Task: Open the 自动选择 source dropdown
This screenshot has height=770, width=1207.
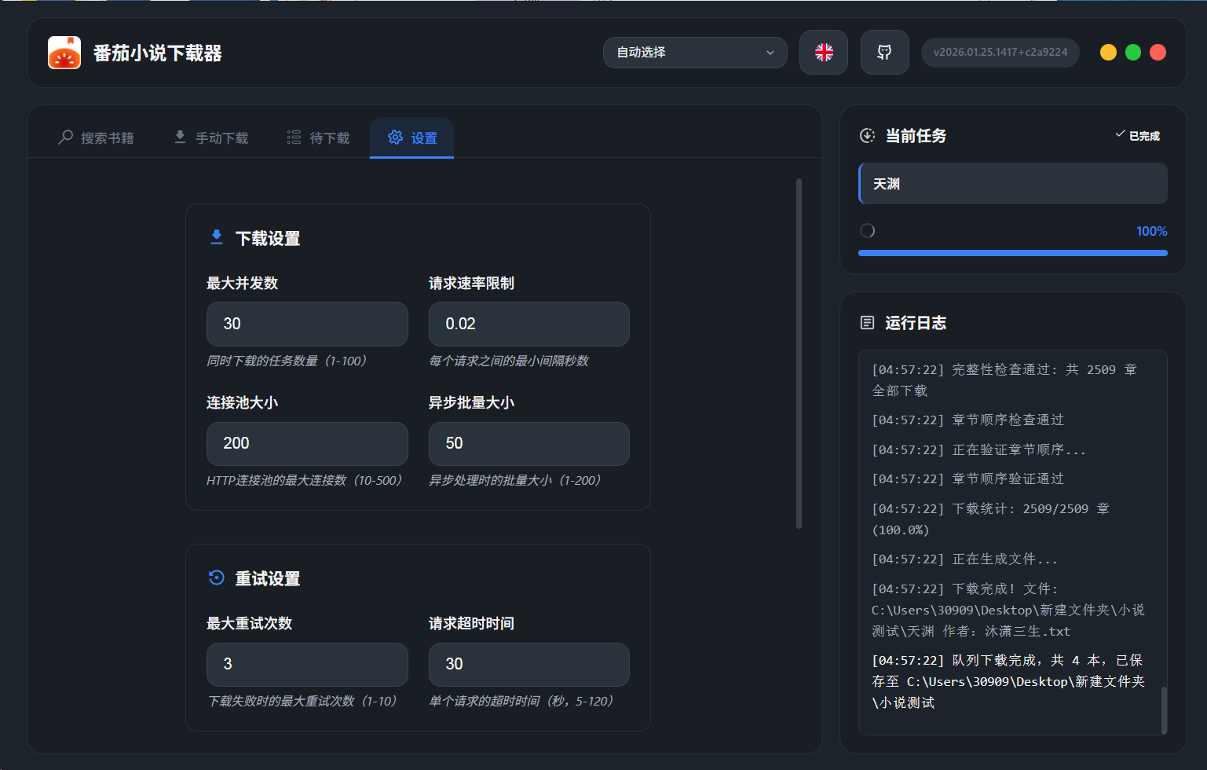Action: click(695, 53)
